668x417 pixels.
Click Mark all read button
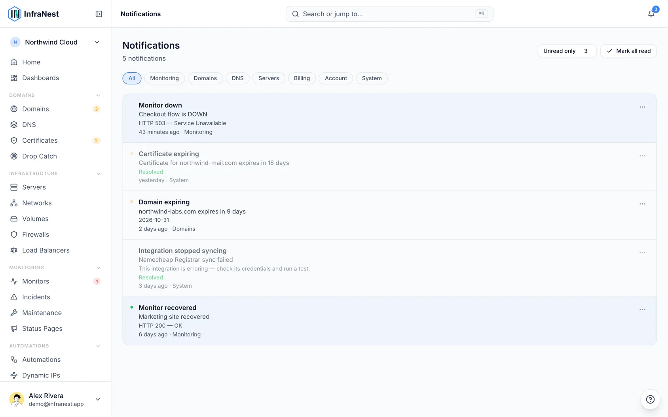[x=628, y=51]
